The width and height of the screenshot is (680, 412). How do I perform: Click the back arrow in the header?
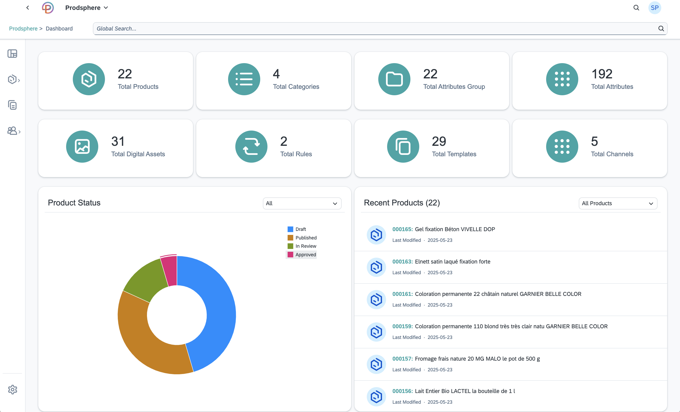pos(28,8)
